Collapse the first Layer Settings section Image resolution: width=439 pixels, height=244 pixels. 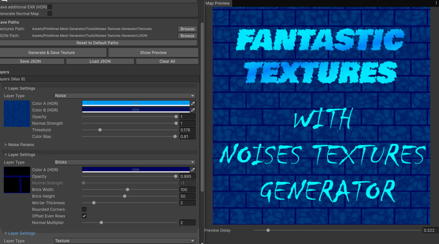click(5, 88)
